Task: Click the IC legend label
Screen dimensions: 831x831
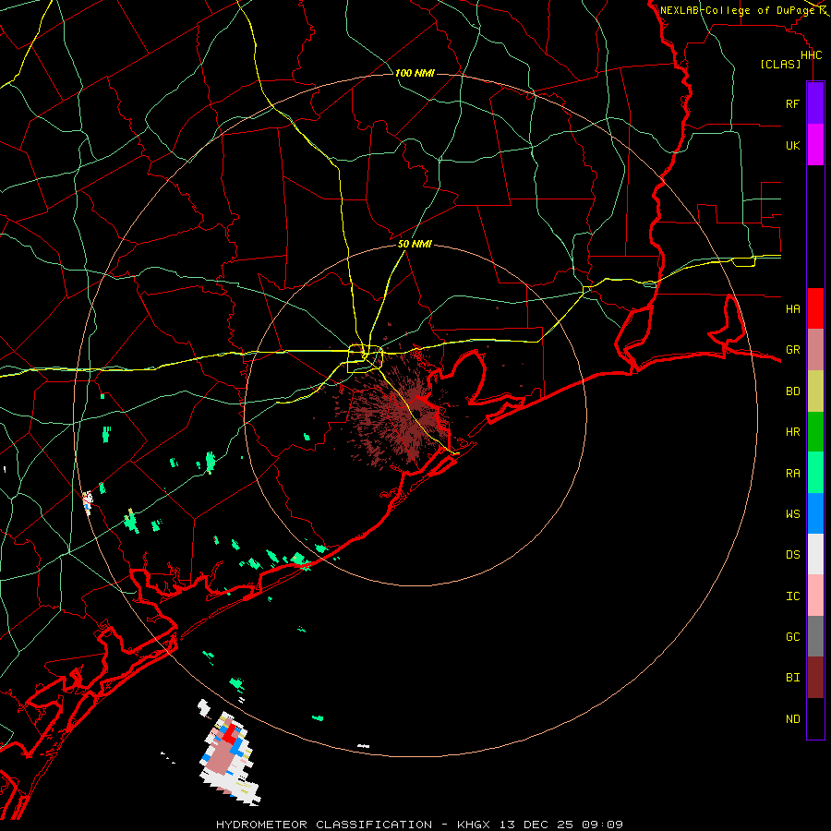Action: [x=792, y=596]
